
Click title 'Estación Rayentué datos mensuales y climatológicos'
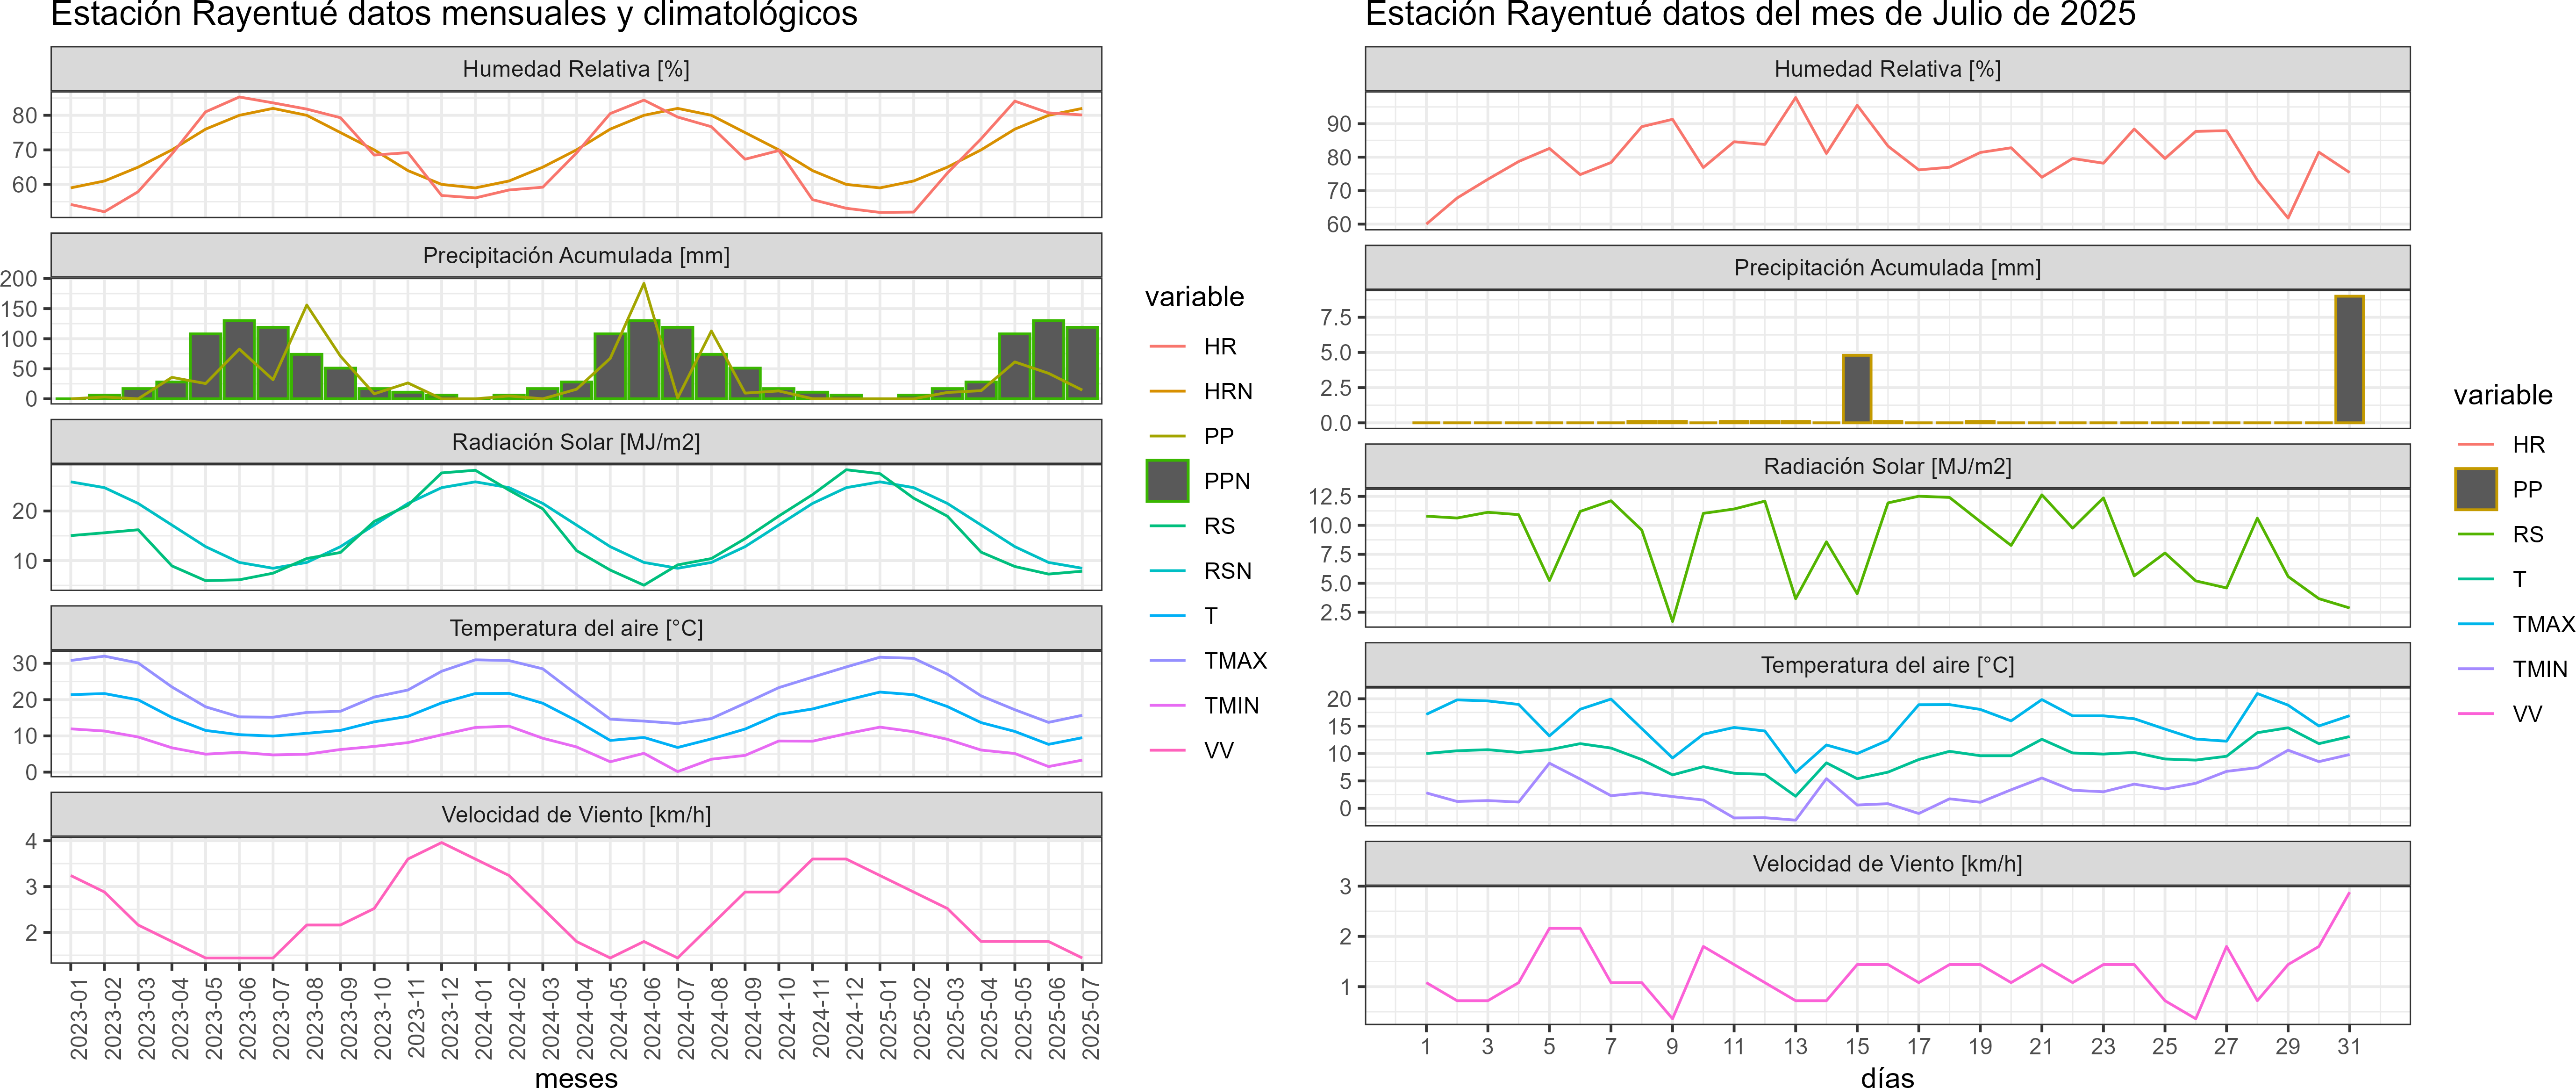[x=454, y=14]
